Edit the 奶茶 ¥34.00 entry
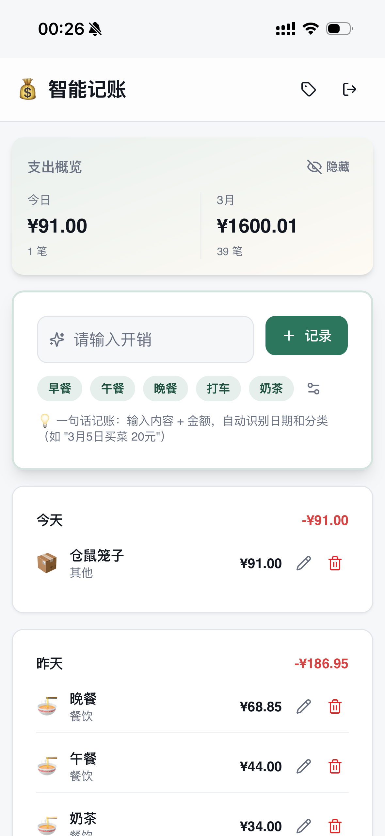 304,826
